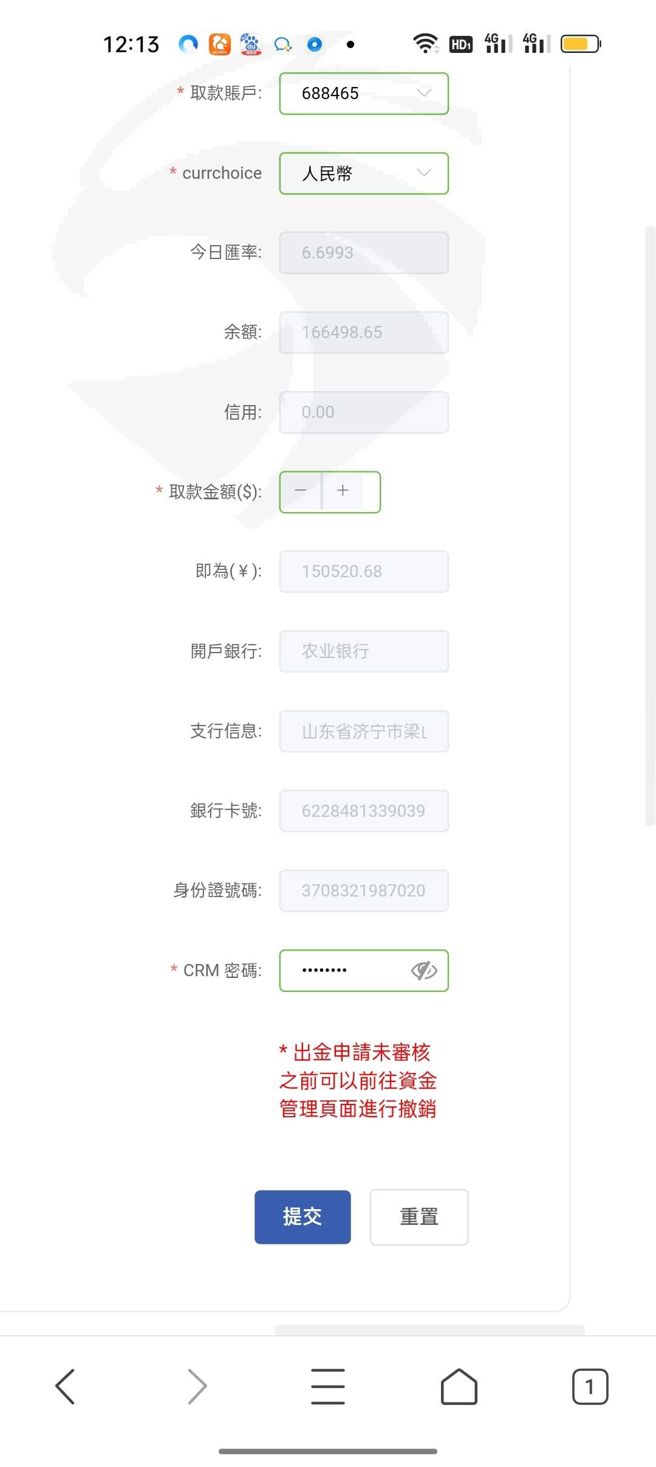Go to browser home page

[459, 1387]
